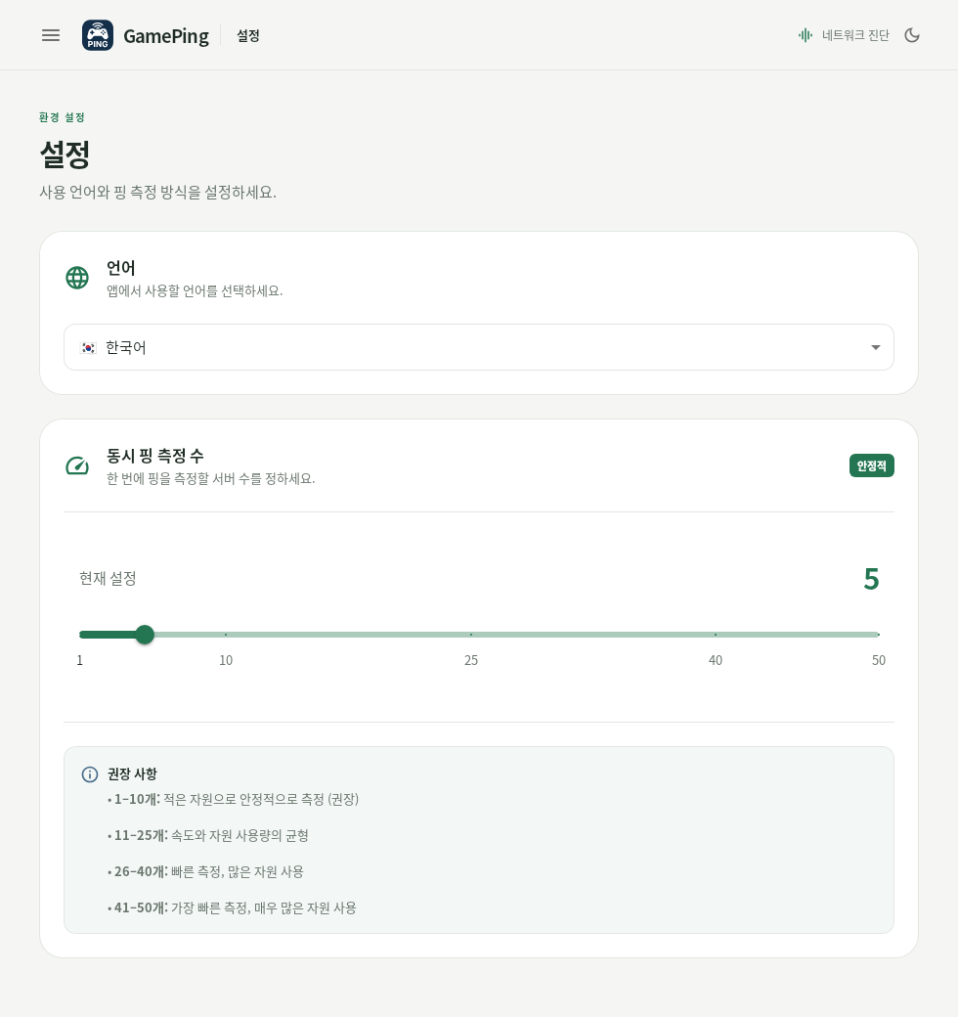The width and height of the screenshot is (958, 1017).
Task: Click the GamePing controller logo icon
Action: [98, 35]
